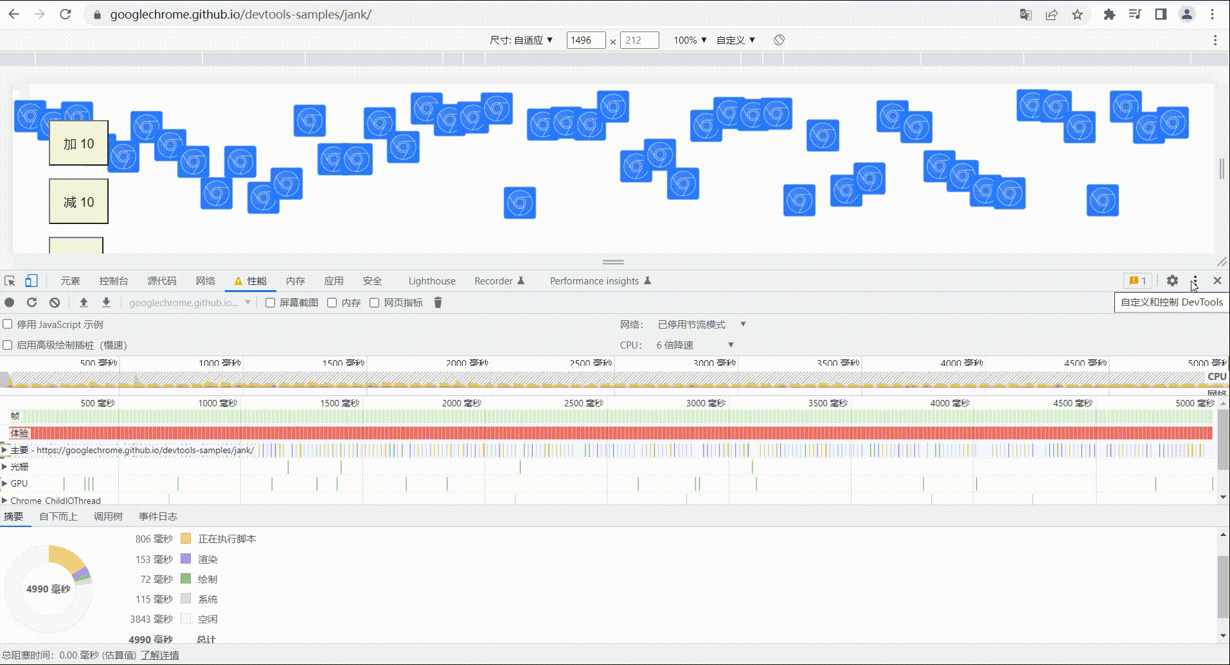1230x665 pixels.
Task: Switch to the 控制台 tab
Action: (114, 281)
